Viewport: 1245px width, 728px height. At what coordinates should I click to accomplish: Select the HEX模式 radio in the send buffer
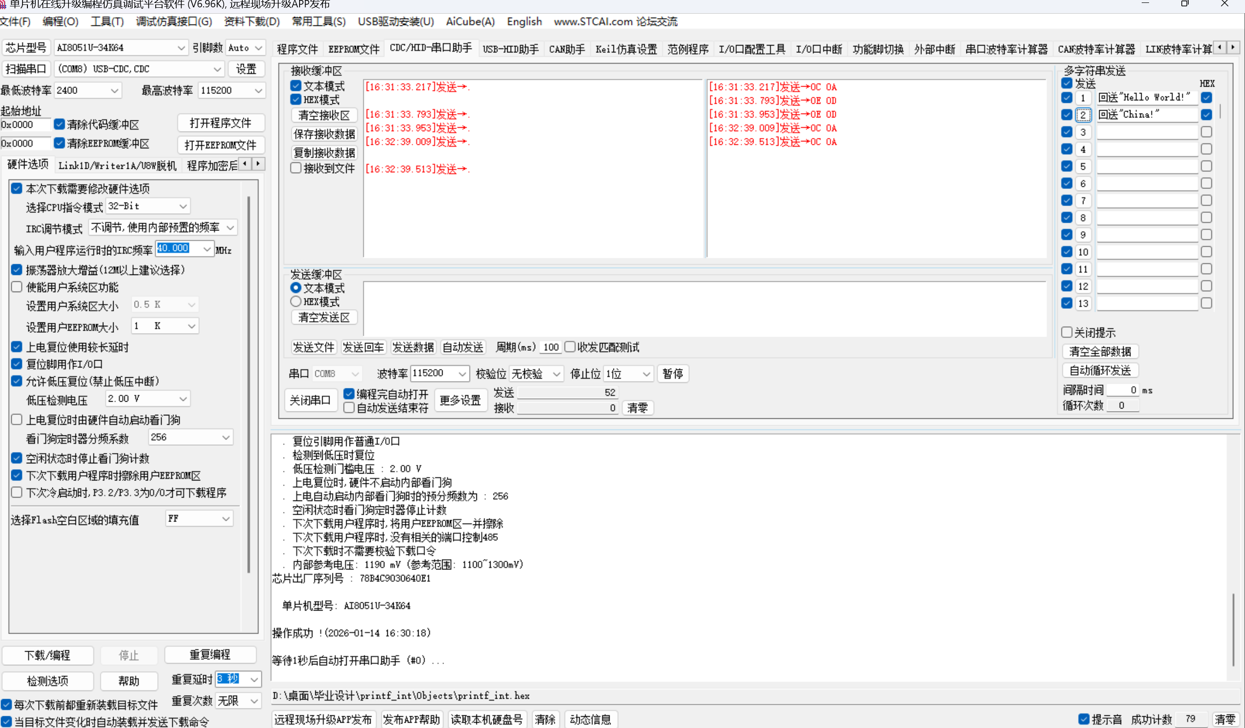tap(295, 301)
